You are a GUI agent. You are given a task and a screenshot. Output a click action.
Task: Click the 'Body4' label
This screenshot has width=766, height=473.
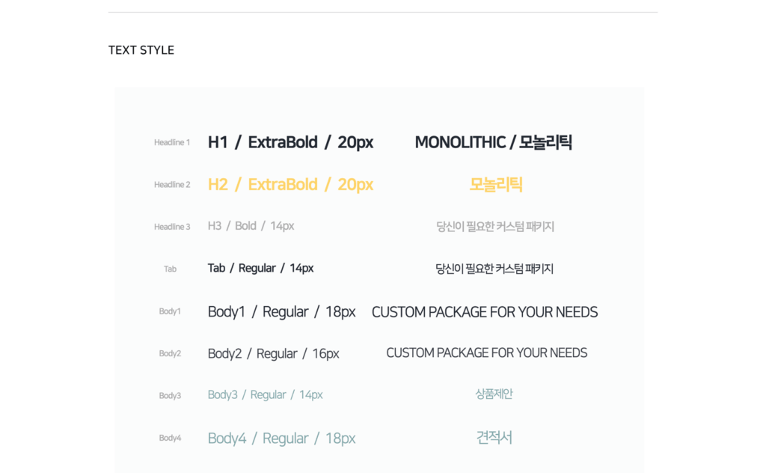(170, 438)
